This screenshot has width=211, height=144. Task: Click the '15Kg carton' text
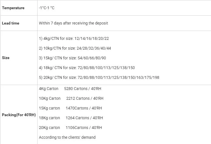[x=49, y=108]
